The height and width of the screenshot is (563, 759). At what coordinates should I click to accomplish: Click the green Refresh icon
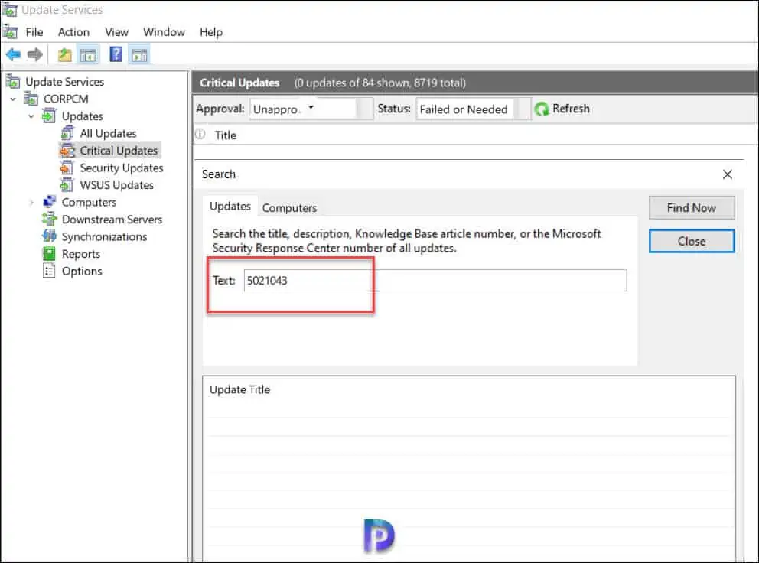click(541, 109)
